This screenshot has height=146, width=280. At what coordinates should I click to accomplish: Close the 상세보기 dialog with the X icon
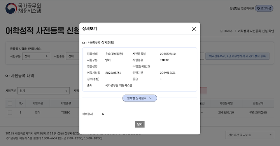point(194,29)
